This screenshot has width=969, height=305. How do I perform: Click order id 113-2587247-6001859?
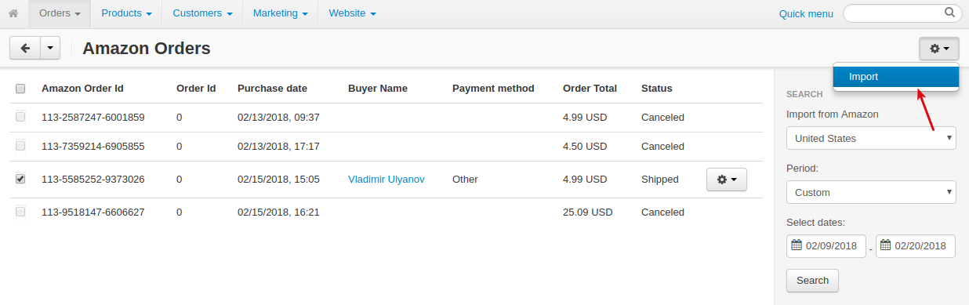pyautogui.click(x=93, y=117)
